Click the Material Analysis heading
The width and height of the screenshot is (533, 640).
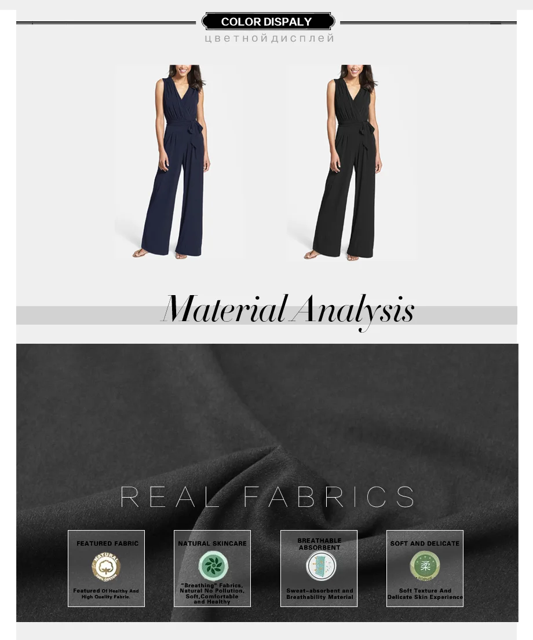[288, 311]
